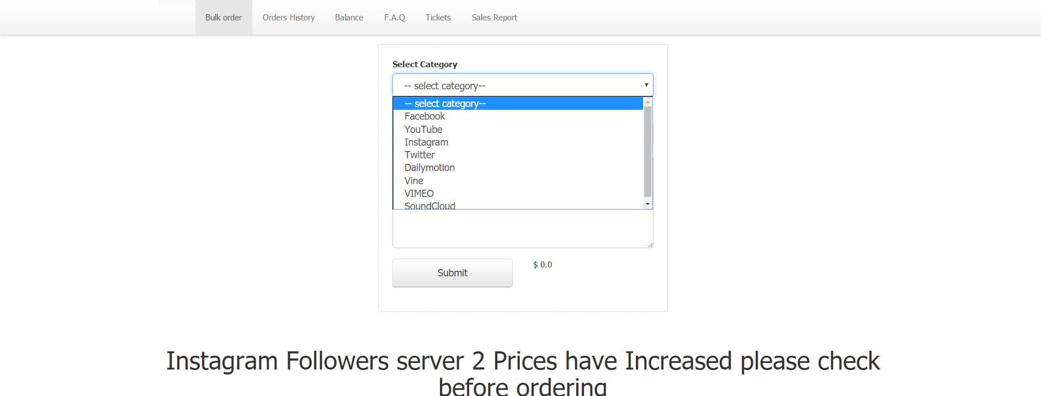Collapse the Select Category dropdown arrow
This screenshot has height=396, width=1041.
646,85
